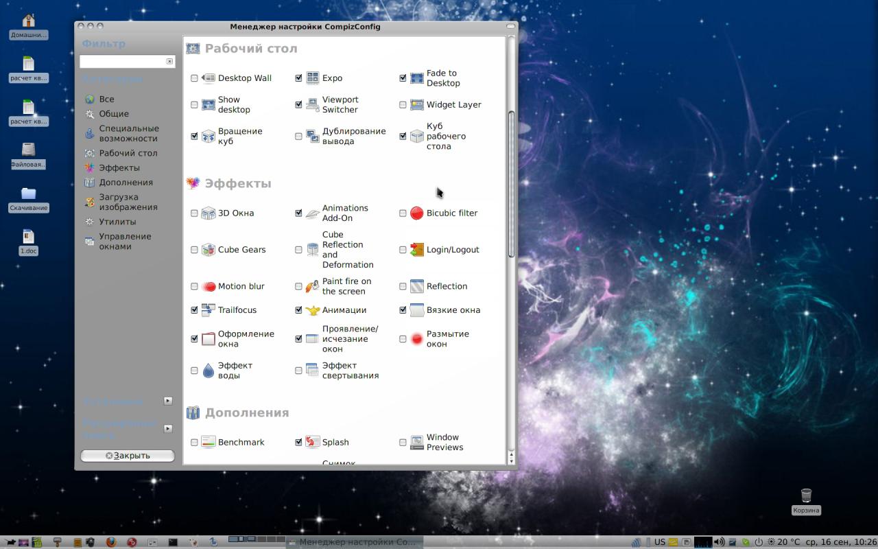Open the Window Previews plugin icon

(x=417, y=443)
